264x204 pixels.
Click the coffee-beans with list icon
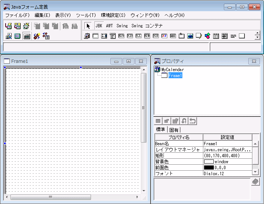click(46, 36)
